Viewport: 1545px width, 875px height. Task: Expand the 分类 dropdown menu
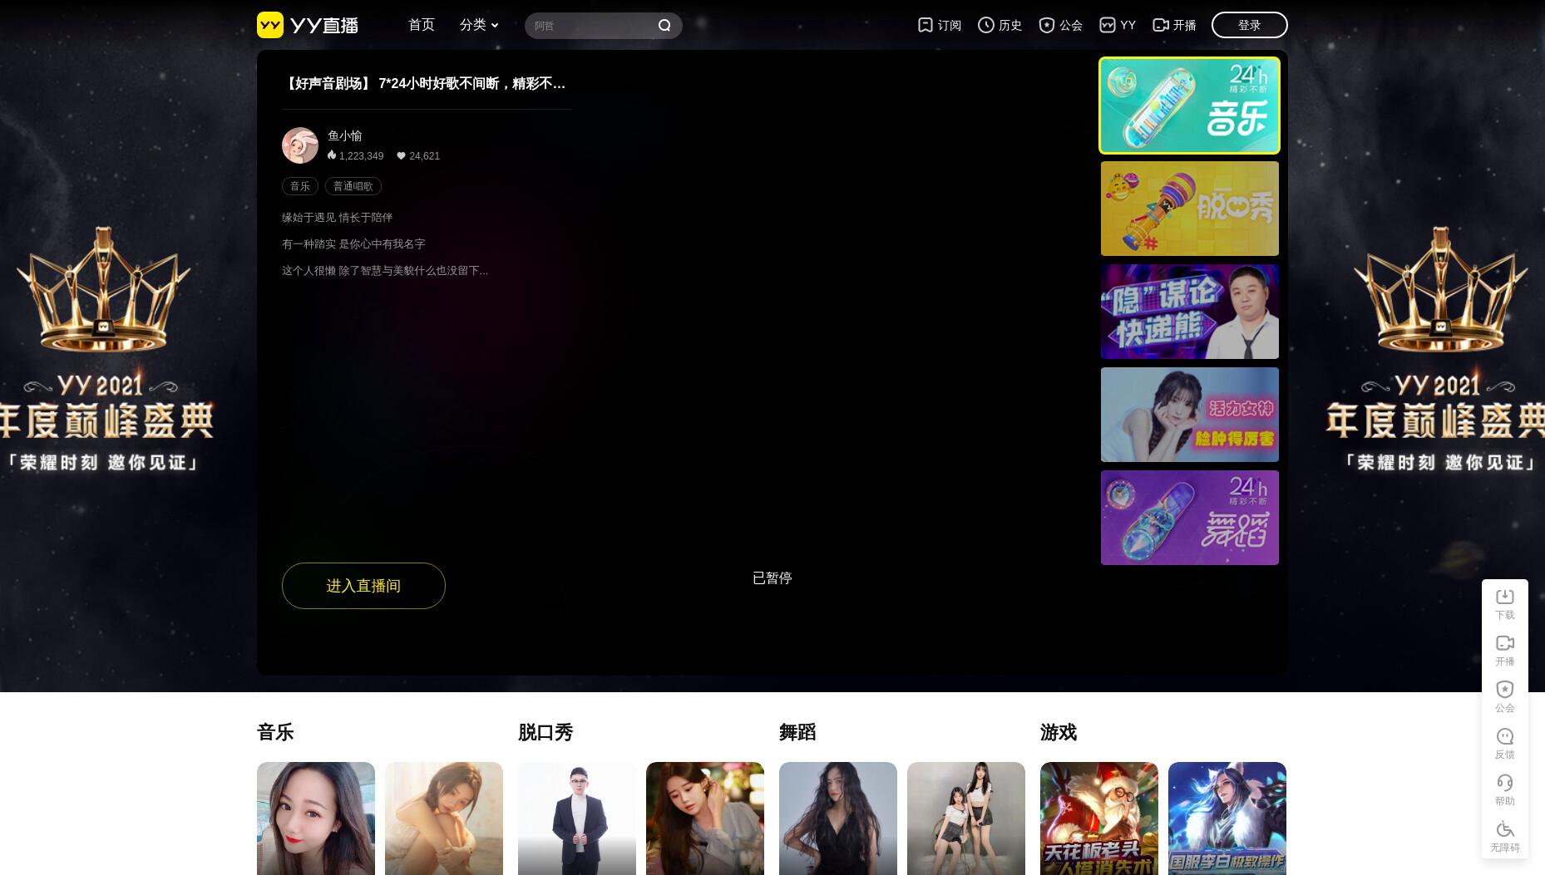click(x=479, y=25)
